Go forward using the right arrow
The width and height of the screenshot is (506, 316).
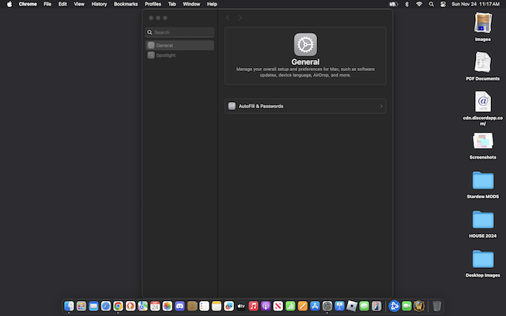coord(240,17)
